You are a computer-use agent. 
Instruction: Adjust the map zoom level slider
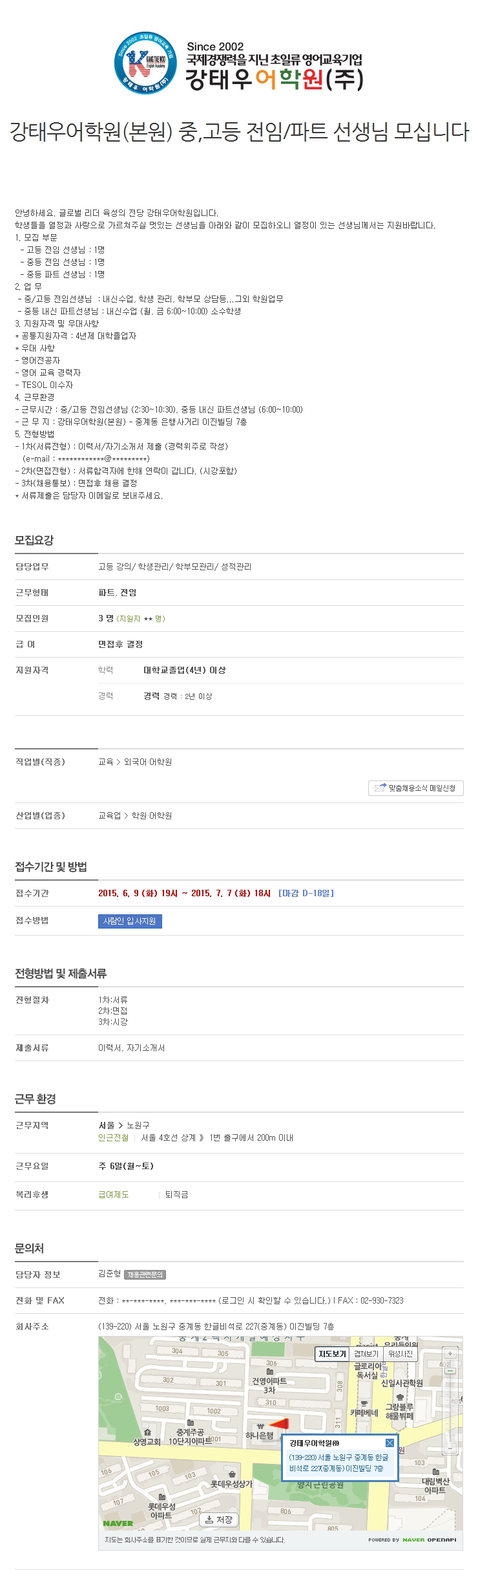point(450,1371)
